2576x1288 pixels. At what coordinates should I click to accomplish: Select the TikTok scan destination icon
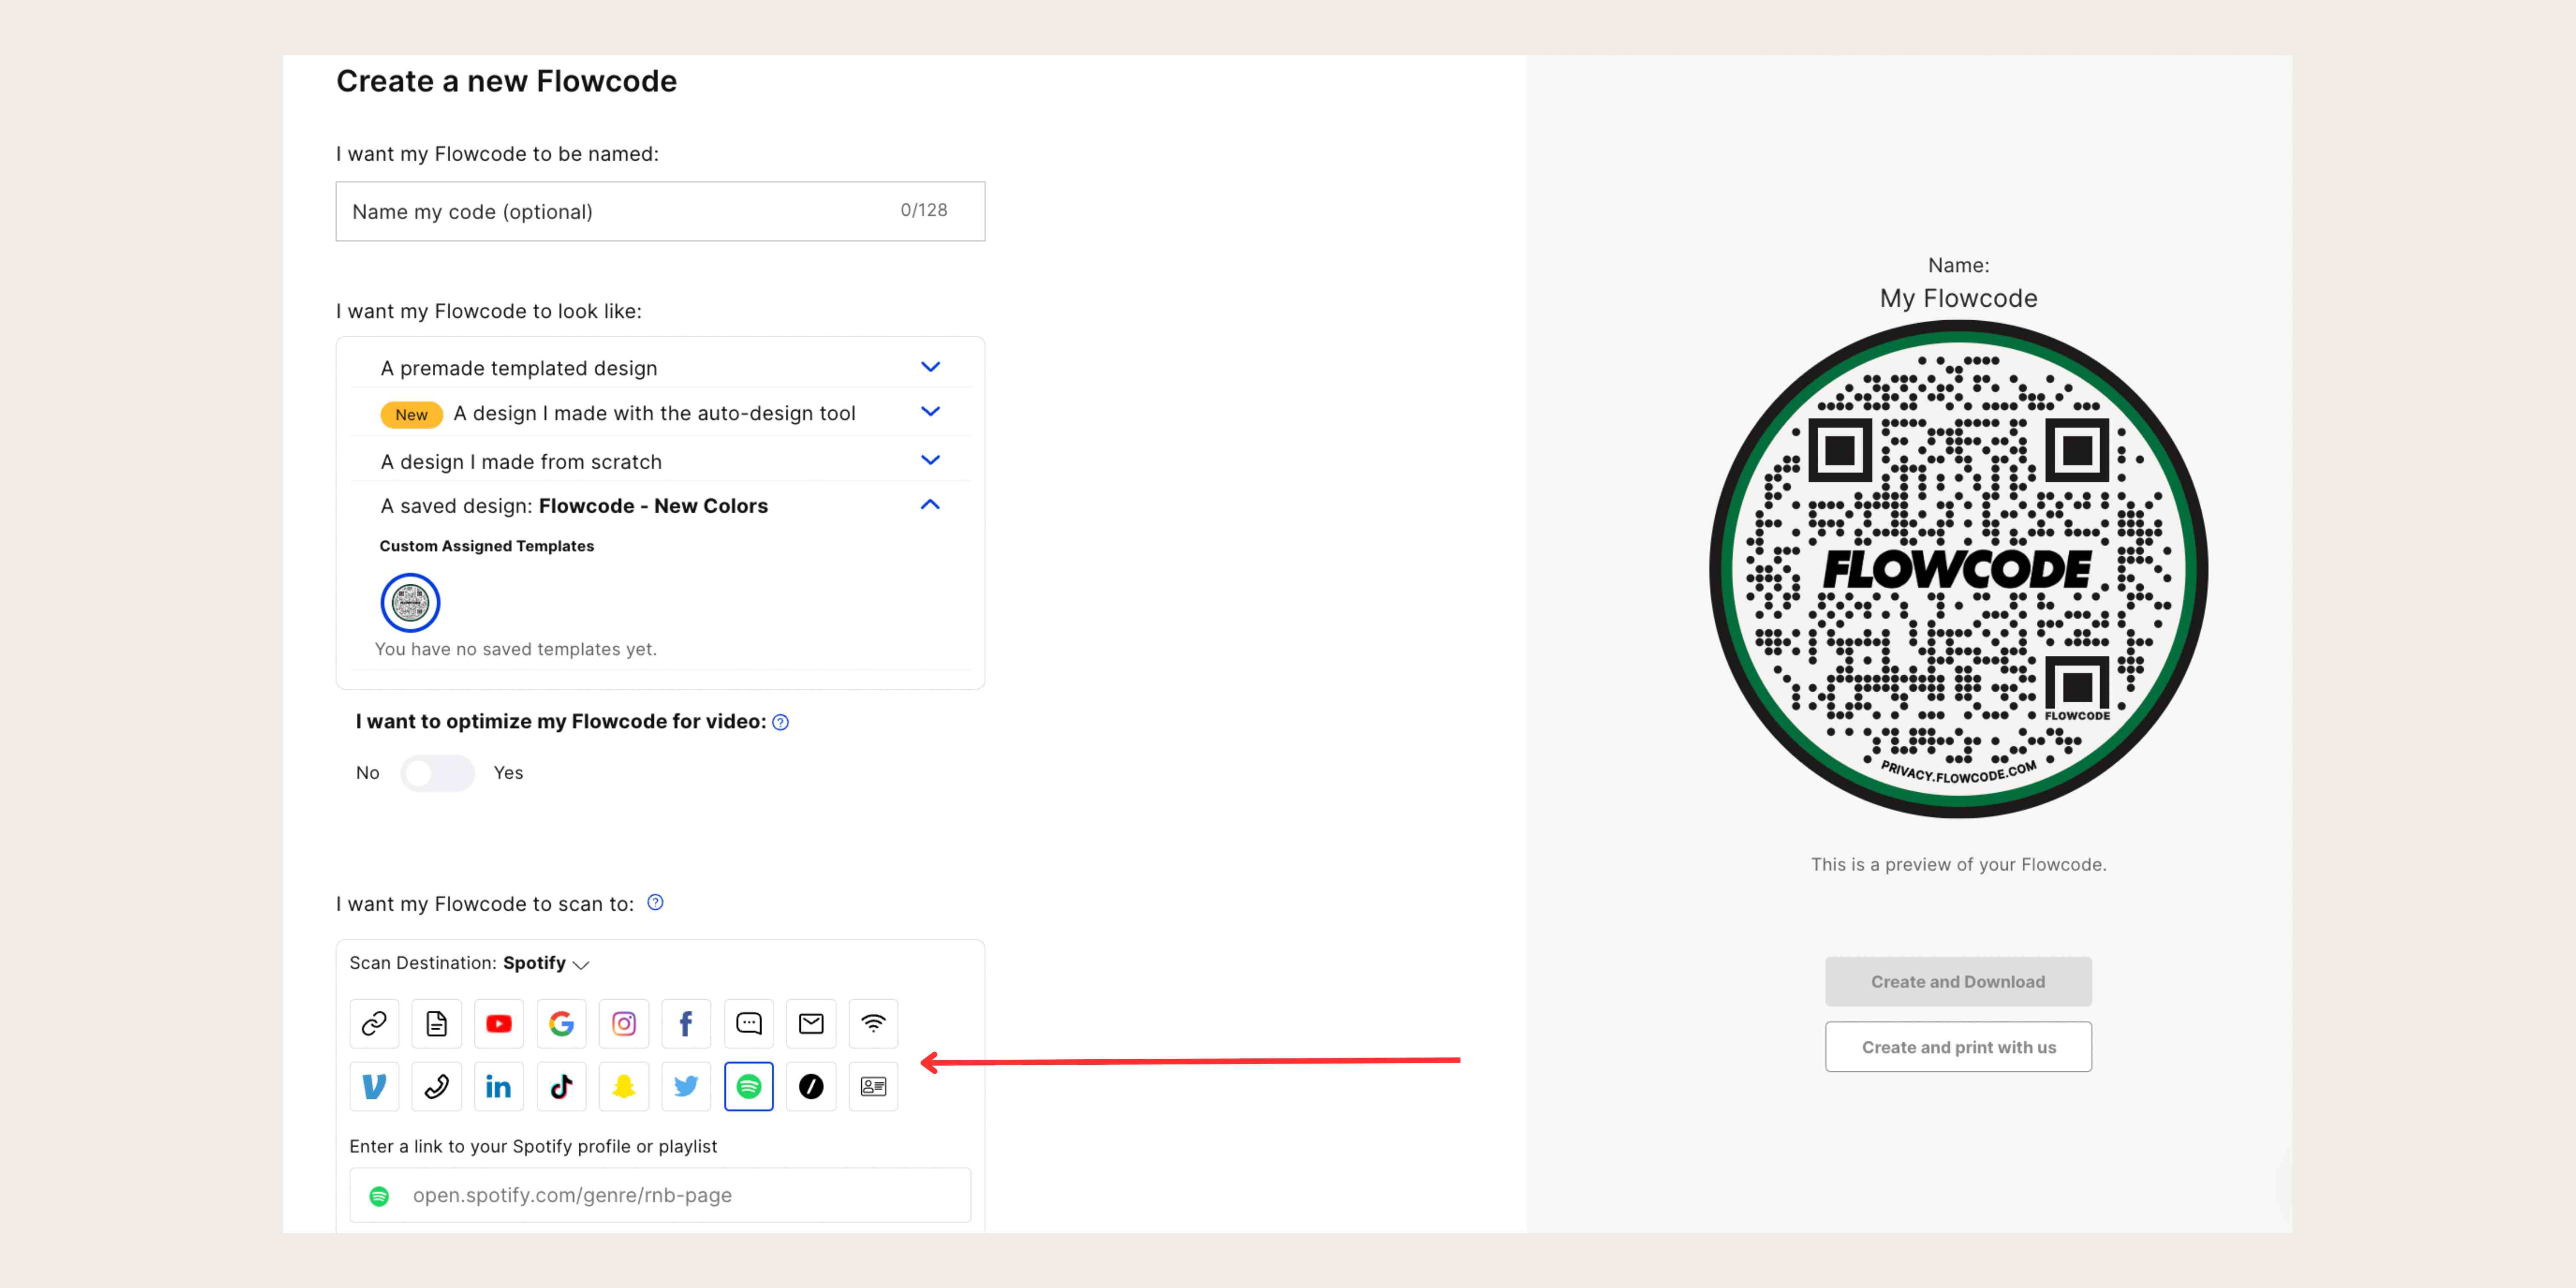point(561,1086)
